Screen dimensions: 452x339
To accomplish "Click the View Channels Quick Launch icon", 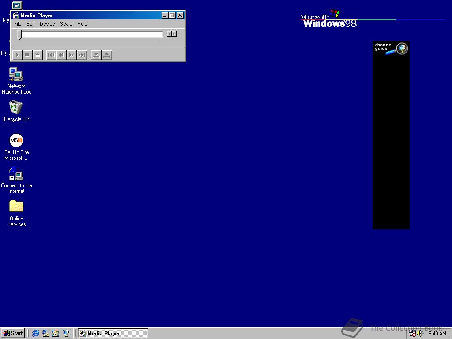I will (66, 333).
